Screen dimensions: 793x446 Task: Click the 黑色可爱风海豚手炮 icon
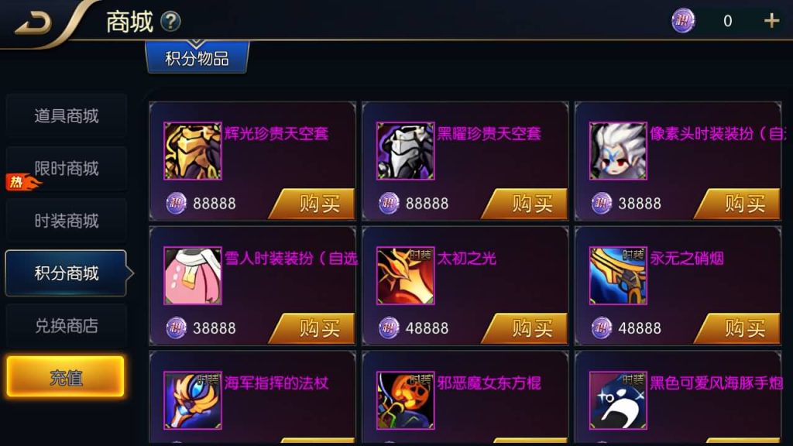point(618,400)
